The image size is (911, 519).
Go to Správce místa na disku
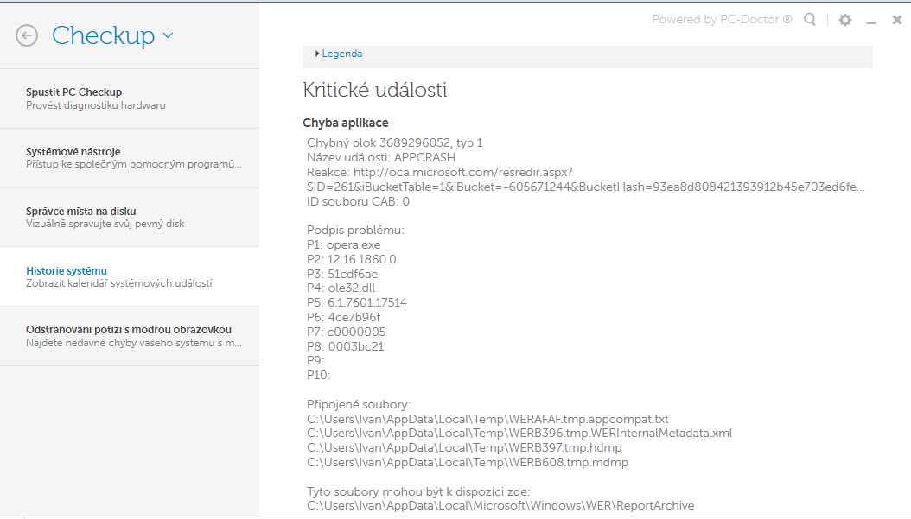coord(81,212)
